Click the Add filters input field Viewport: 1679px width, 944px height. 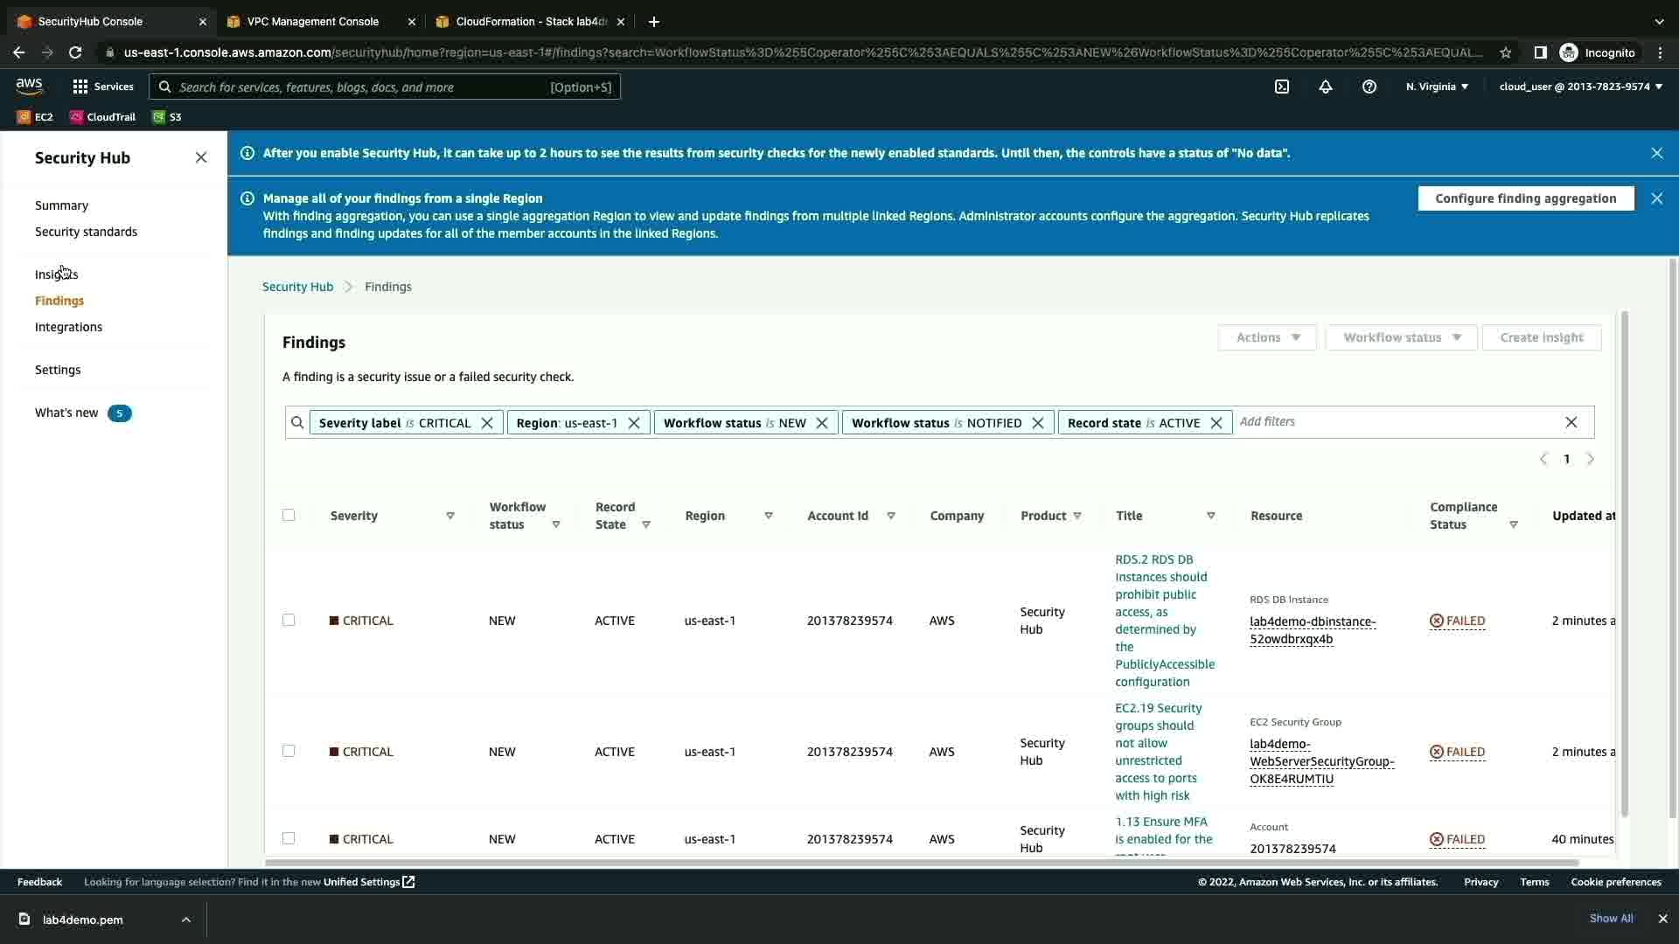click(x=1395, y=422)
